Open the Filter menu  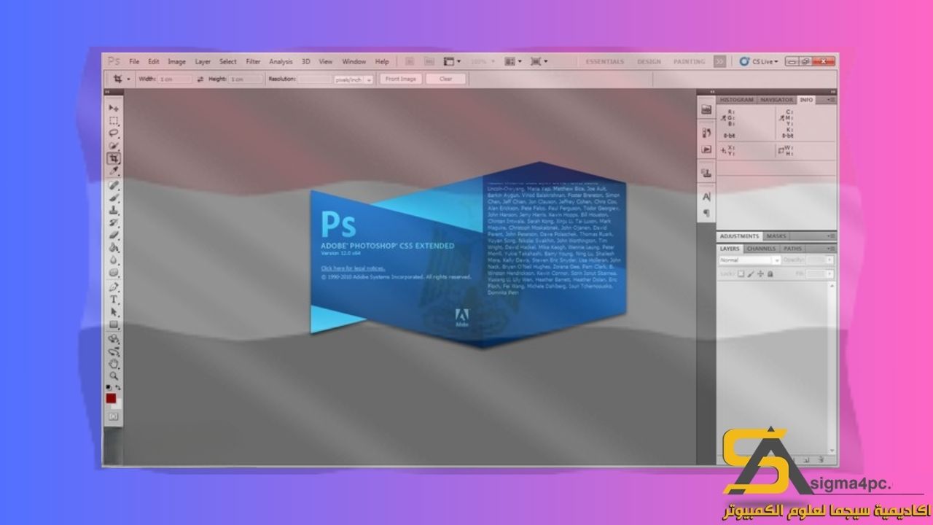click(x=253, y=62)
